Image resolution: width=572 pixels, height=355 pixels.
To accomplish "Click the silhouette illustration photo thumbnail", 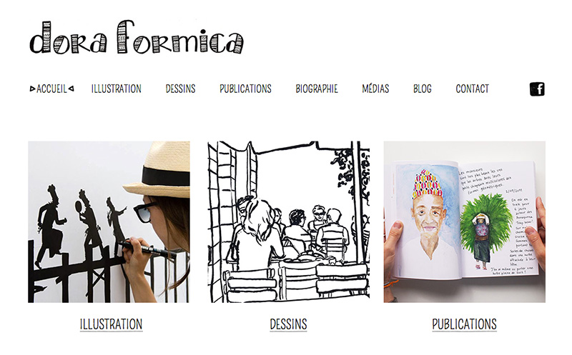I will (x=109, y=222).
